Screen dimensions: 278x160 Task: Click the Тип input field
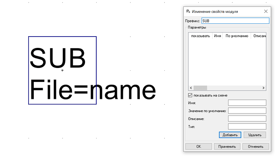point(247,127)
